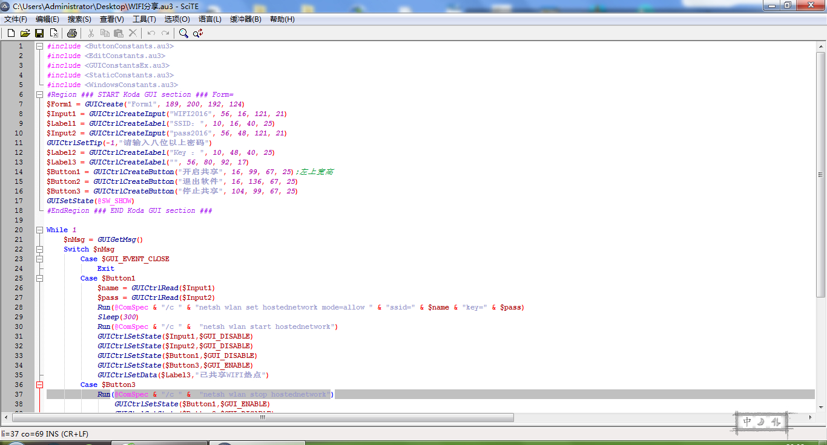Collapse the red Case $Button3 fold marker

40,385
